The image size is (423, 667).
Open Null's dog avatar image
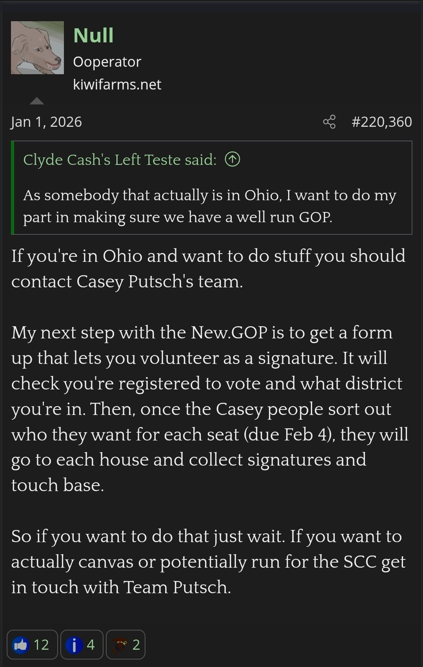click(37, 48)
